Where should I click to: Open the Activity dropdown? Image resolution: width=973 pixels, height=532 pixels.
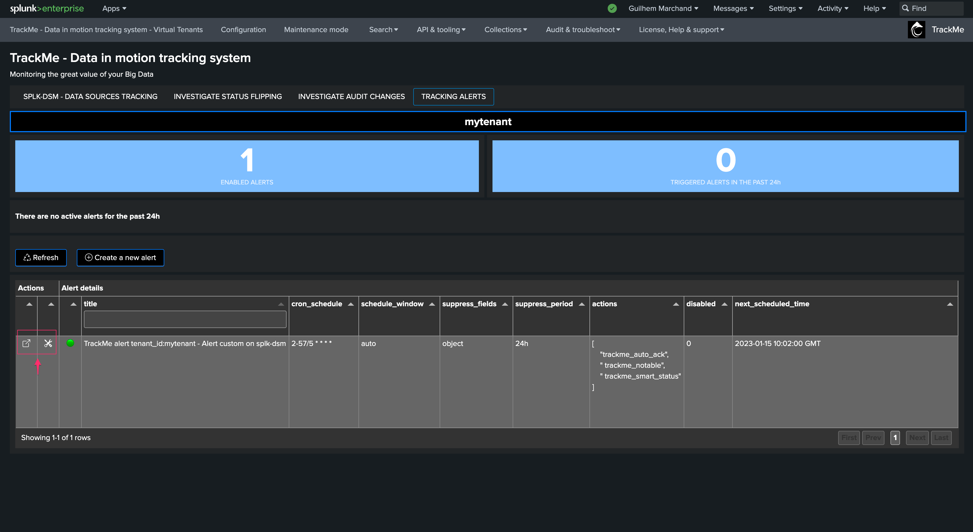tap(833, 8)
